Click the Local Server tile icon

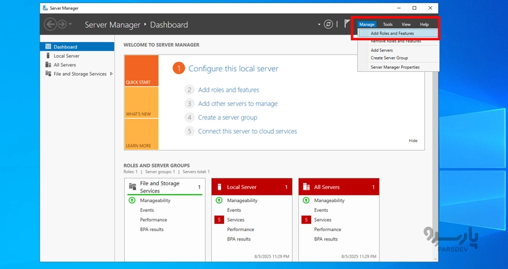(219, 187)
